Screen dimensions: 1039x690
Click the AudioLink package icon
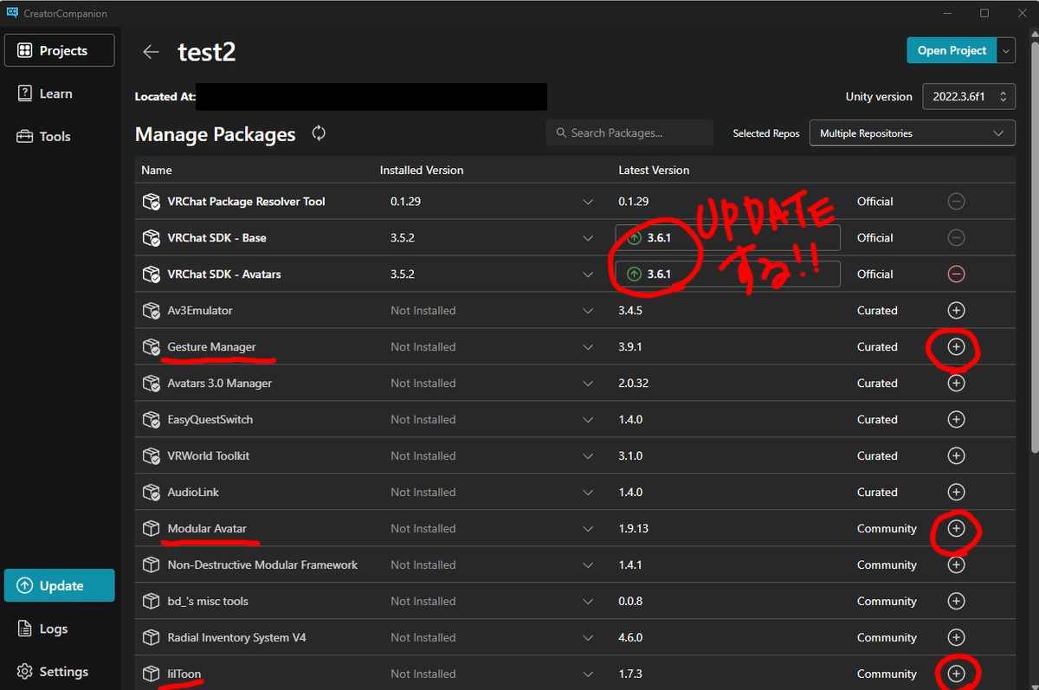[x=152, y=492]
